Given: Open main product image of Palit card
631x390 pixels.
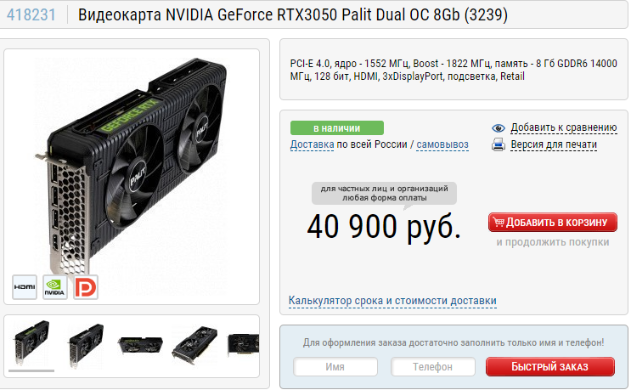Looking at the screenshot, I should pos(132,167).
